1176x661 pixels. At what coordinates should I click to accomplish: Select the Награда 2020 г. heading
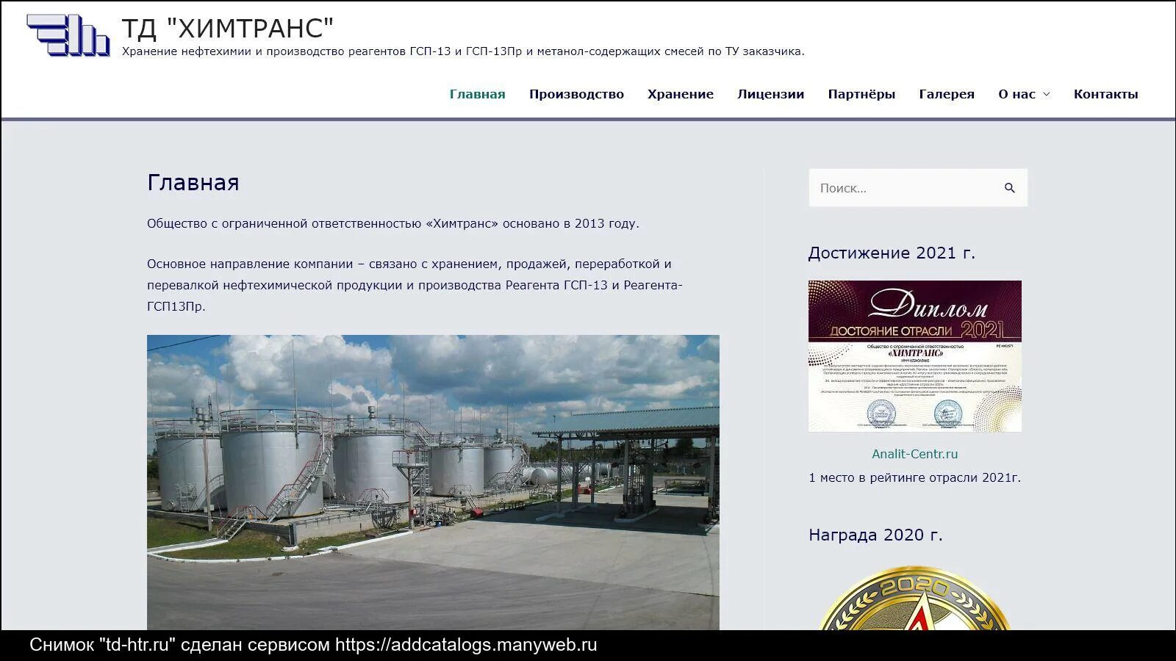click(x=875, y=535)
